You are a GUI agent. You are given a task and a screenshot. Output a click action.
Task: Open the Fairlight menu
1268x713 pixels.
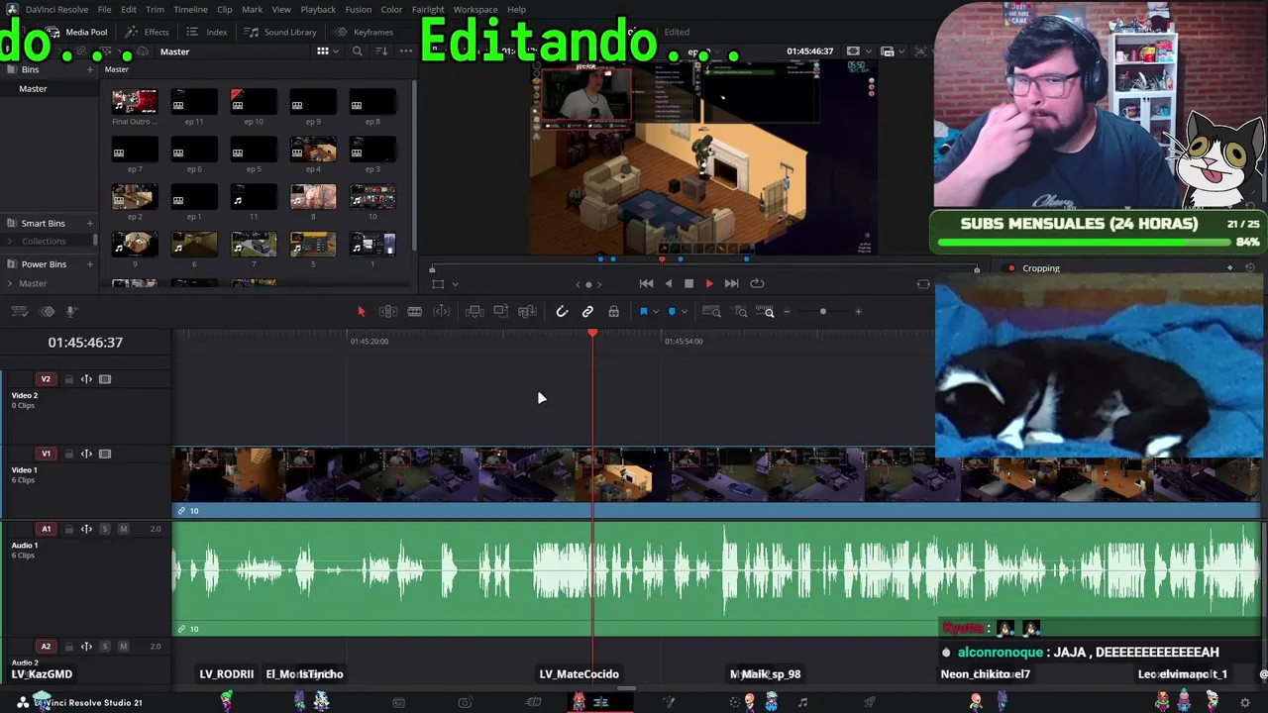(x=428, y=9)
